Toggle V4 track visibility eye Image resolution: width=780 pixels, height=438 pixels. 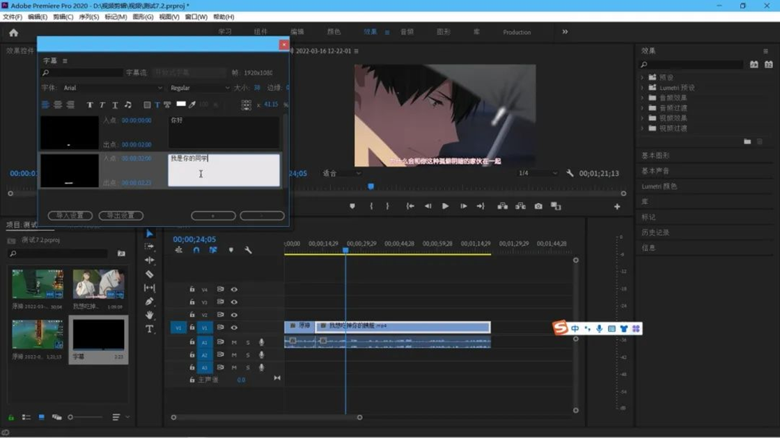click(234, 289)
